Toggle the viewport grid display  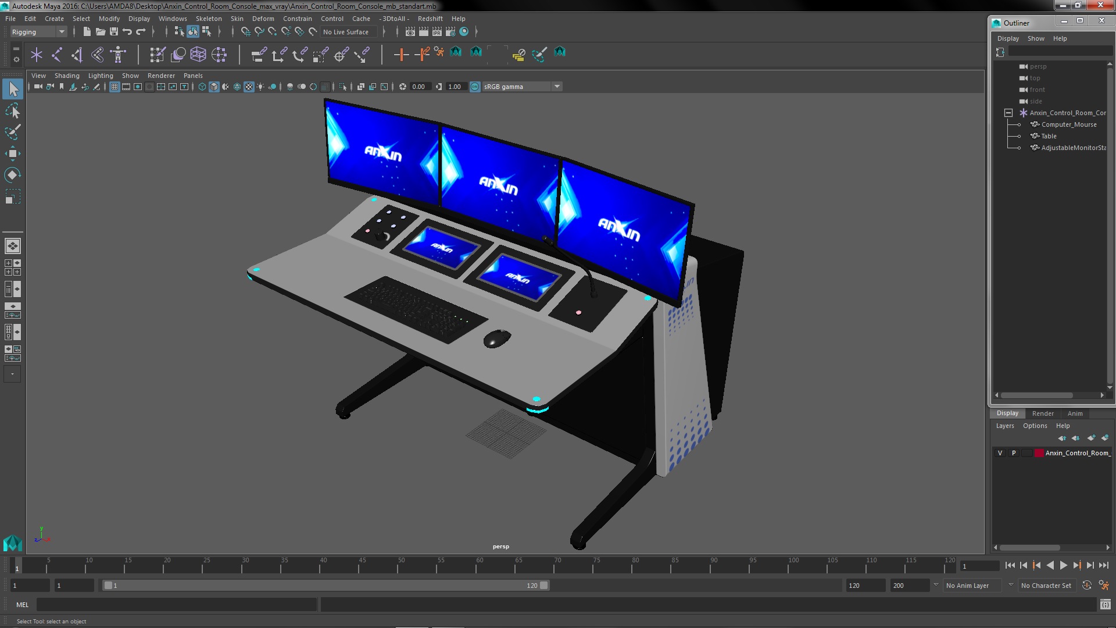point(115,87)
